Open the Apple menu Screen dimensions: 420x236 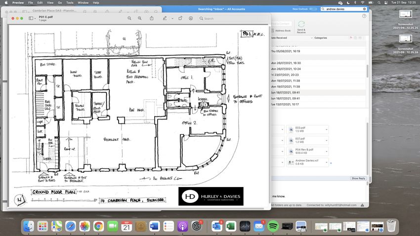point(6,2)
